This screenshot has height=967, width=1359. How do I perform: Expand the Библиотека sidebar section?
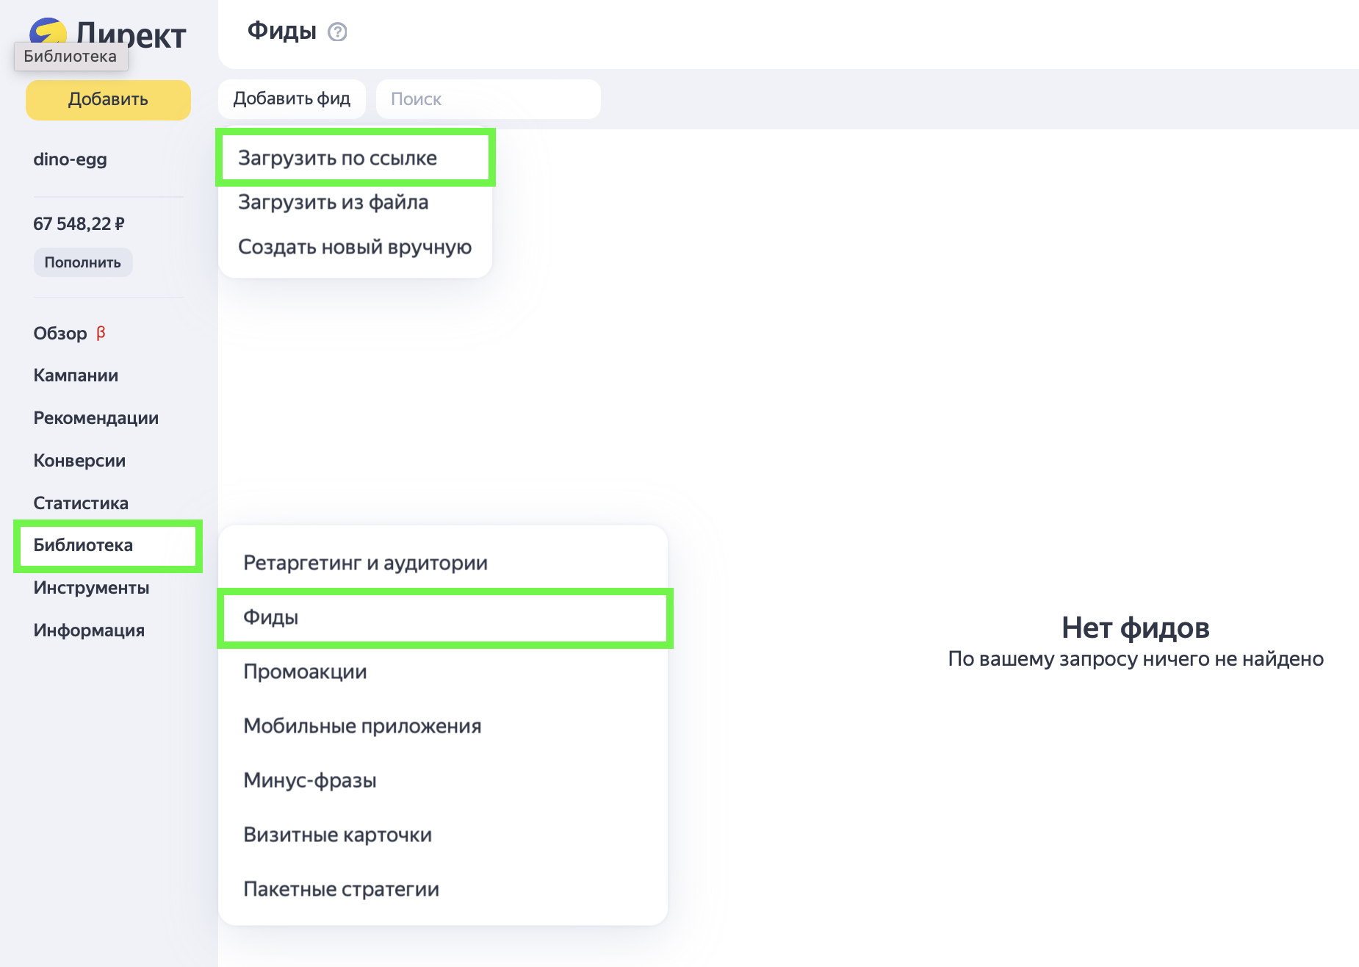click(83, 545)
